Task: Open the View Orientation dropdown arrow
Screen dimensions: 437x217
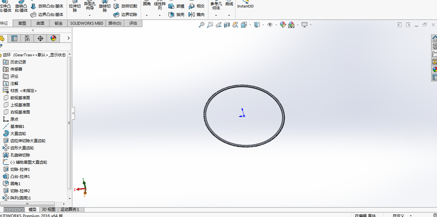Action: [x=250, y=25]
